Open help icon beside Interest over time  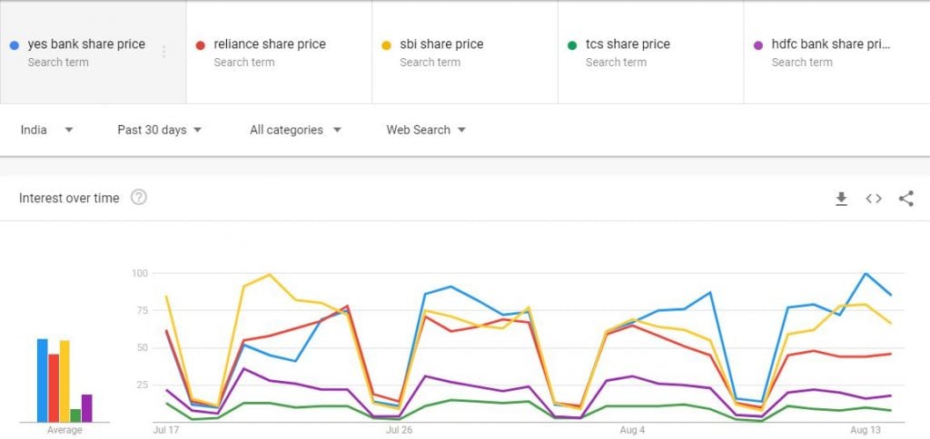click(139, 198)
